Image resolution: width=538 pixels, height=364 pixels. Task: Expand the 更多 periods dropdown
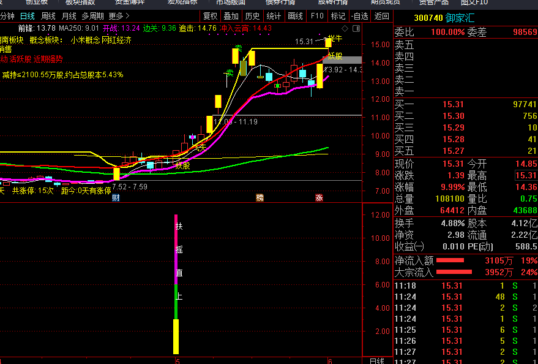(x=119, y=16)
